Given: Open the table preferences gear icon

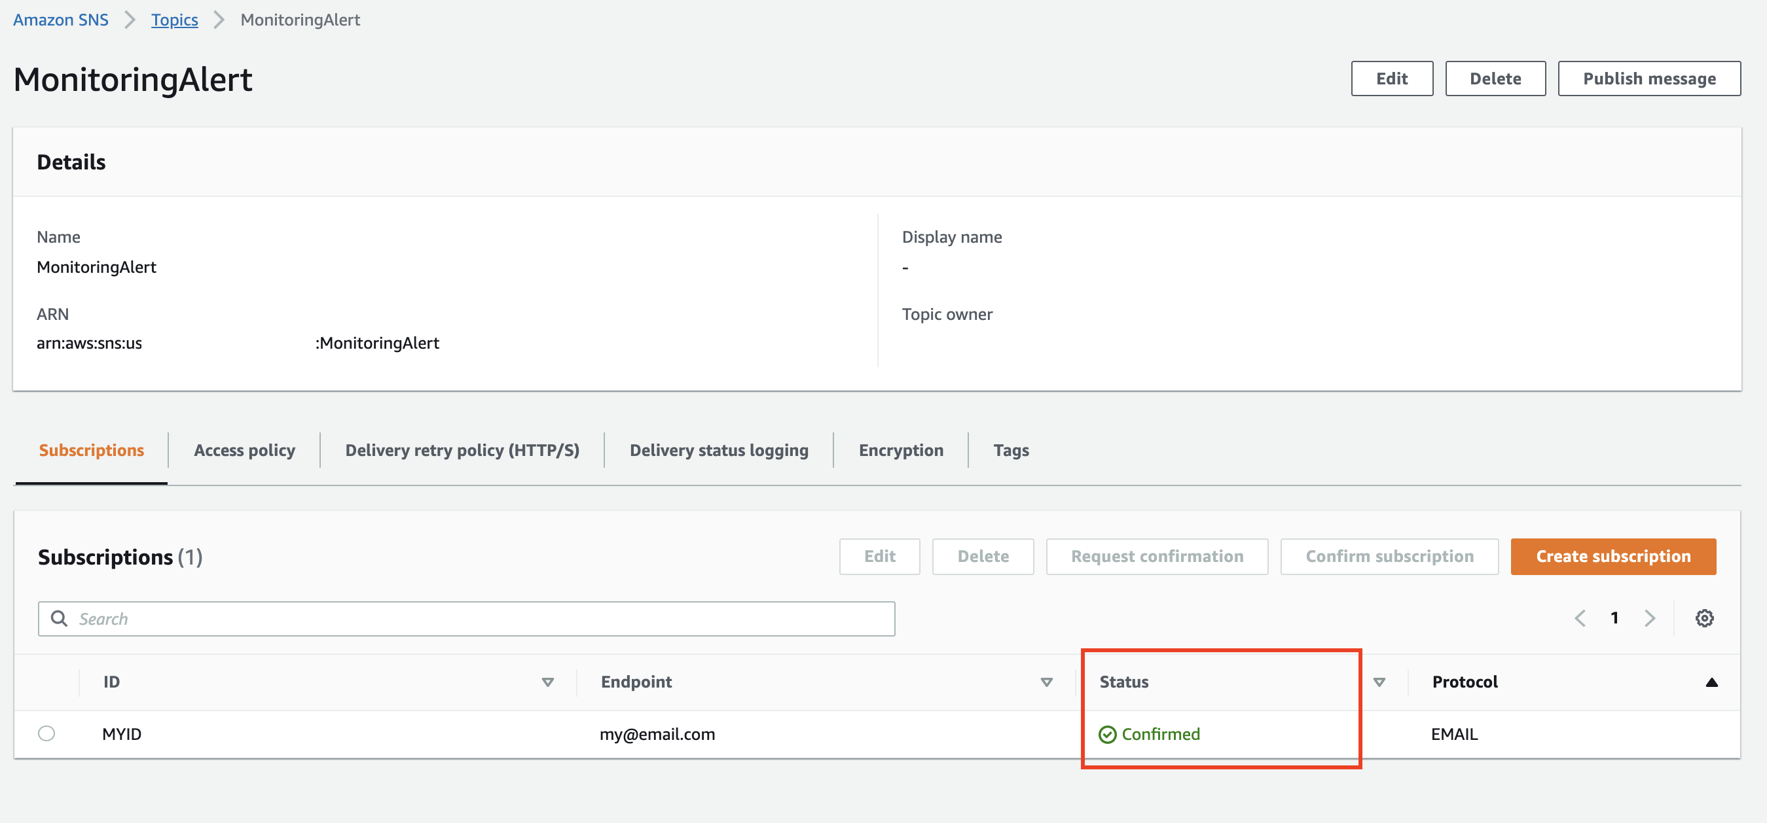Looking at the screenshot, I should click(1704, 618).
